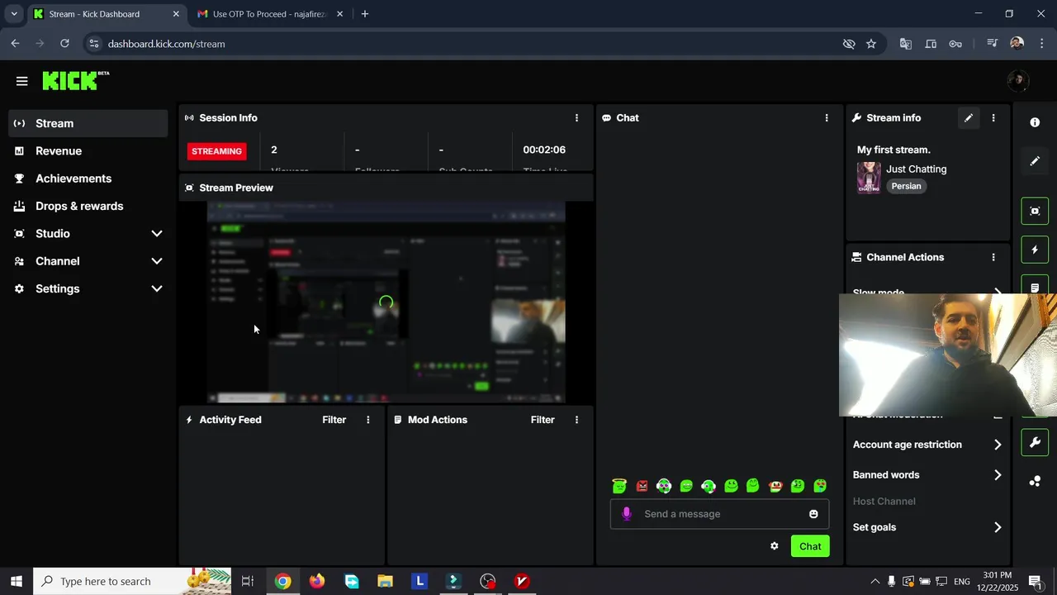Viewport: 1057px width, 595px height.
Task: Expand the Settings sidebar section
Action: coord(88,288)
